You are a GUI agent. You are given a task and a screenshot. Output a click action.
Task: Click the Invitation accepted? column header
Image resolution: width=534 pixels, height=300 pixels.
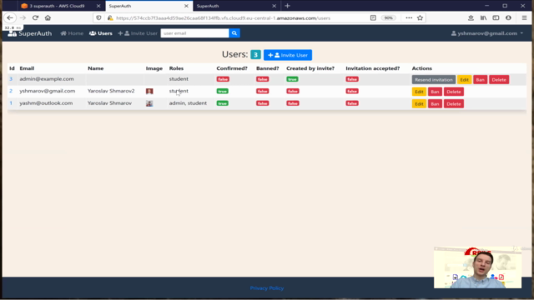(373, 68)
